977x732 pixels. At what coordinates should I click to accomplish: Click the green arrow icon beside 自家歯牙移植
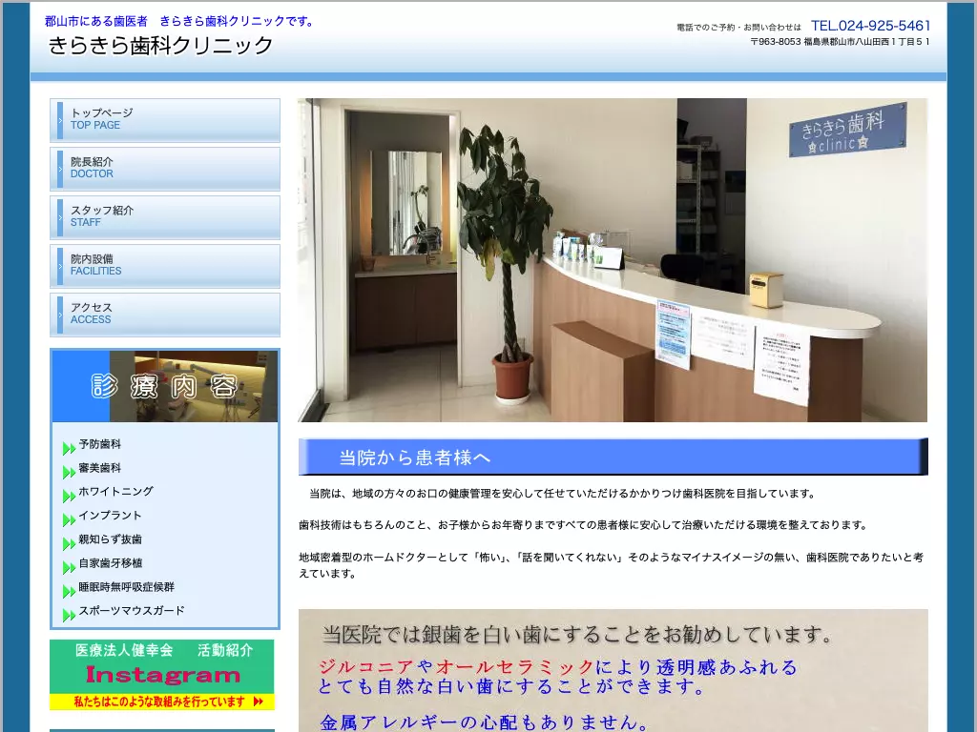(69, 568)
